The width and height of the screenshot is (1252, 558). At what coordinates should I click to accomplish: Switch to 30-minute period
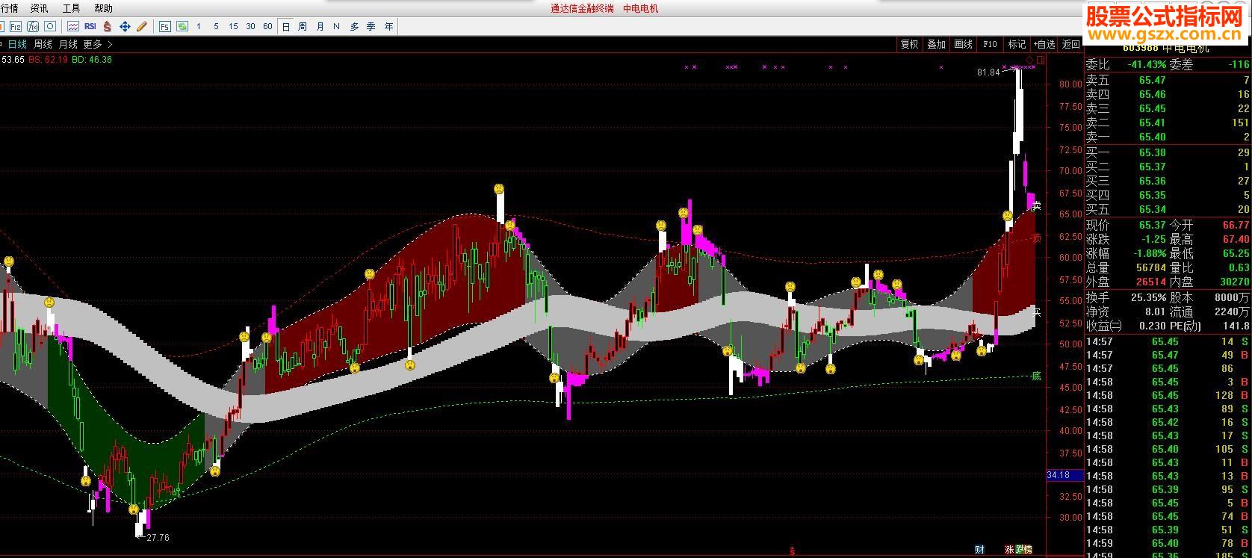(x=250, y=26)
